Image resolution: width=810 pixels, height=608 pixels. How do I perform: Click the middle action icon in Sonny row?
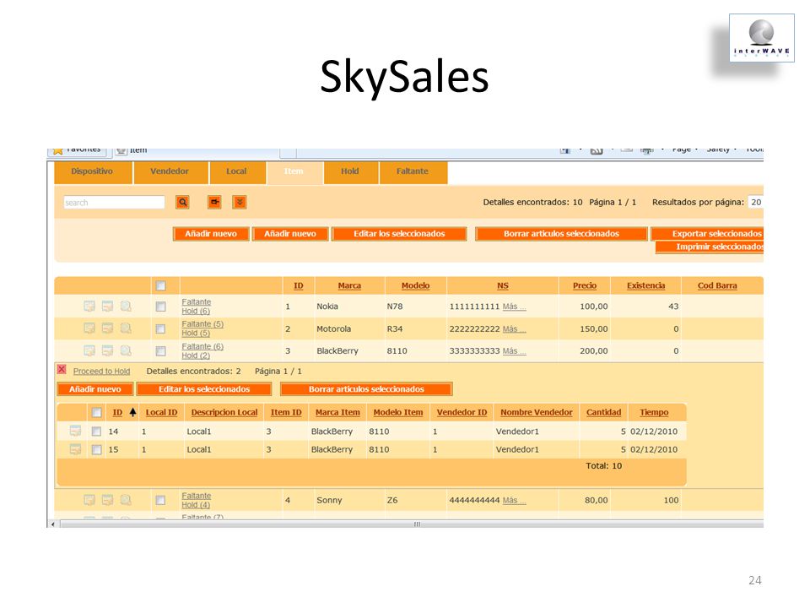(x=107, y=500)
